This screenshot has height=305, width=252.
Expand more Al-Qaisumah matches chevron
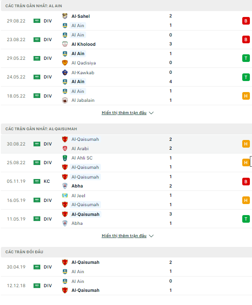point(151,236)
